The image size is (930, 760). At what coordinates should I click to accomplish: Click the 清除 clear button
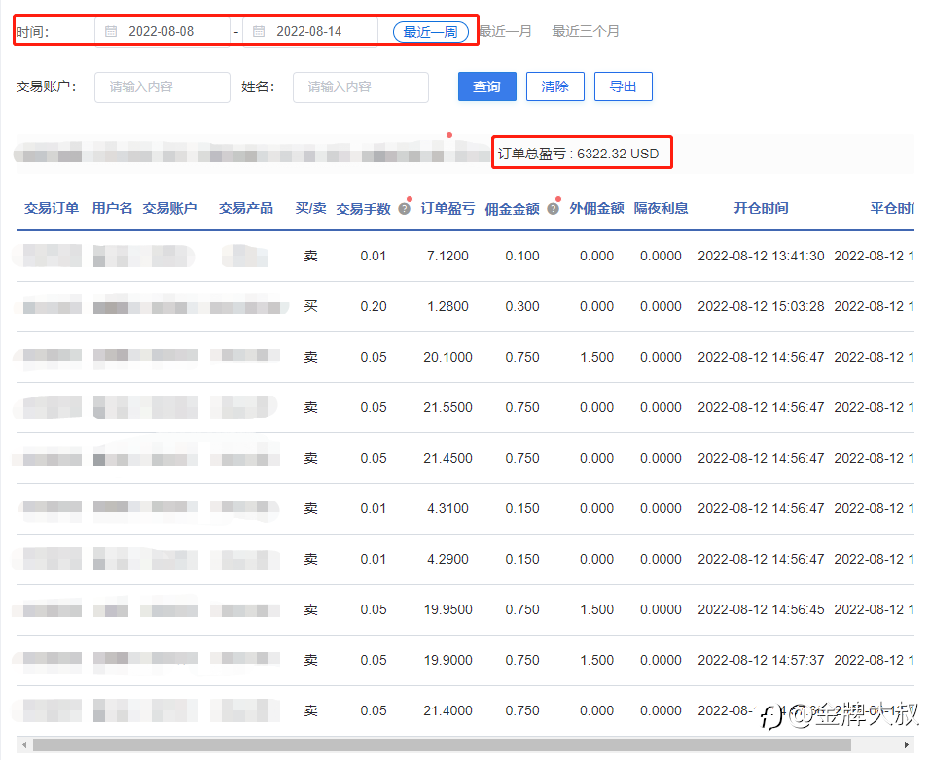[555, 86]
